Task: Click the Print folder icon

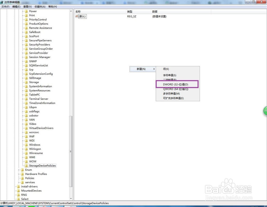Action: [x=26, y=15]
